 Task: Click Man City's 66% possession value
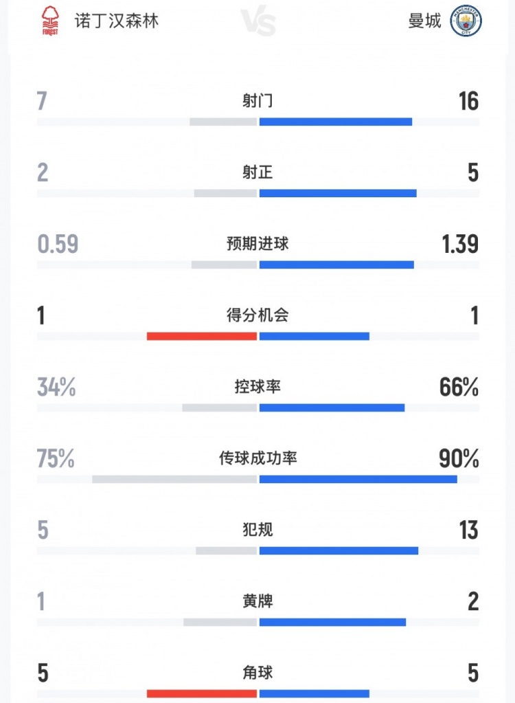459,387
